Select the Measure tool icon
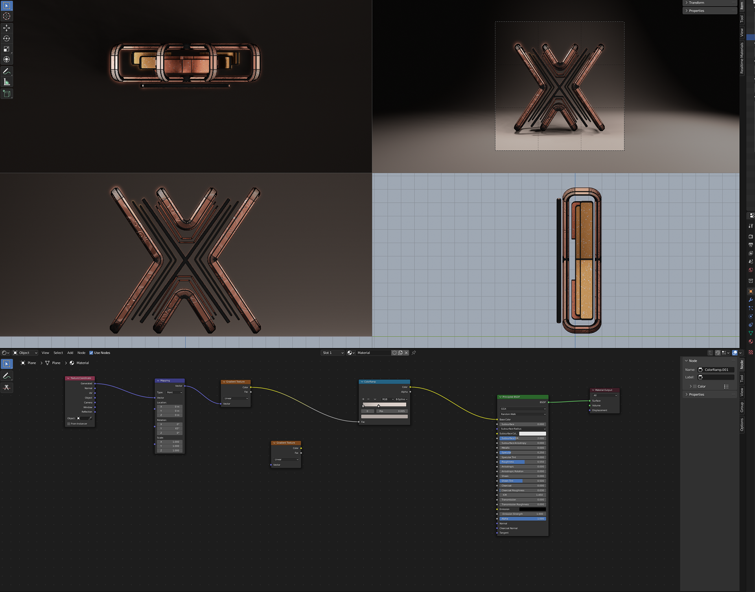 point(7,82)
